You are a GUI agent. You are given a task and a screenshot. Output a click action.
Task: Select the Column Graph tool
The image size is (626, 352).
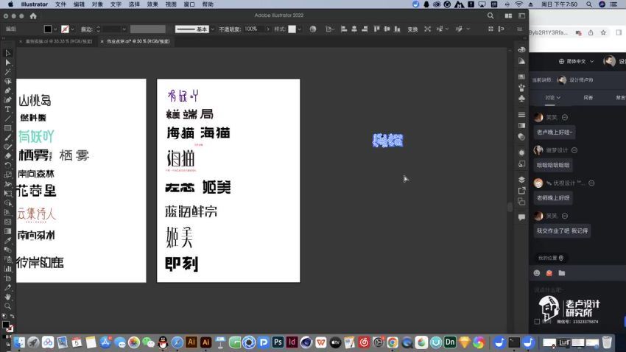tap(7, 269)
